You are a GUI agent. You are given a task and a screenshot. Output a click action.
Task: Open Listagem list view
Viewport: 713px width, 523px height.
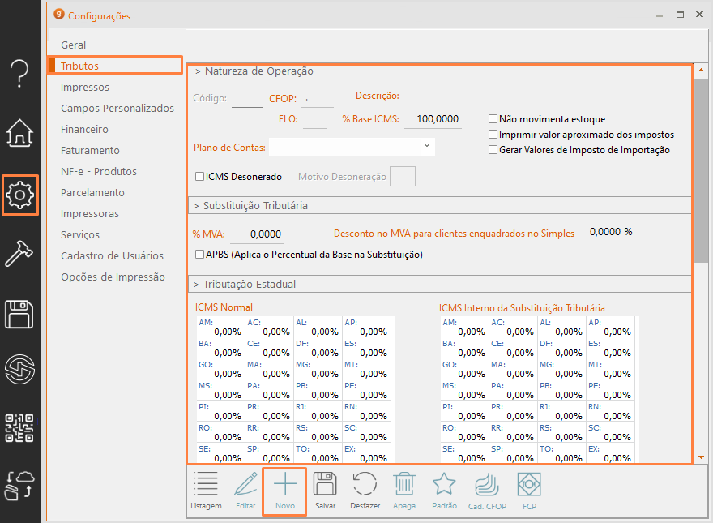coord(206,491)
